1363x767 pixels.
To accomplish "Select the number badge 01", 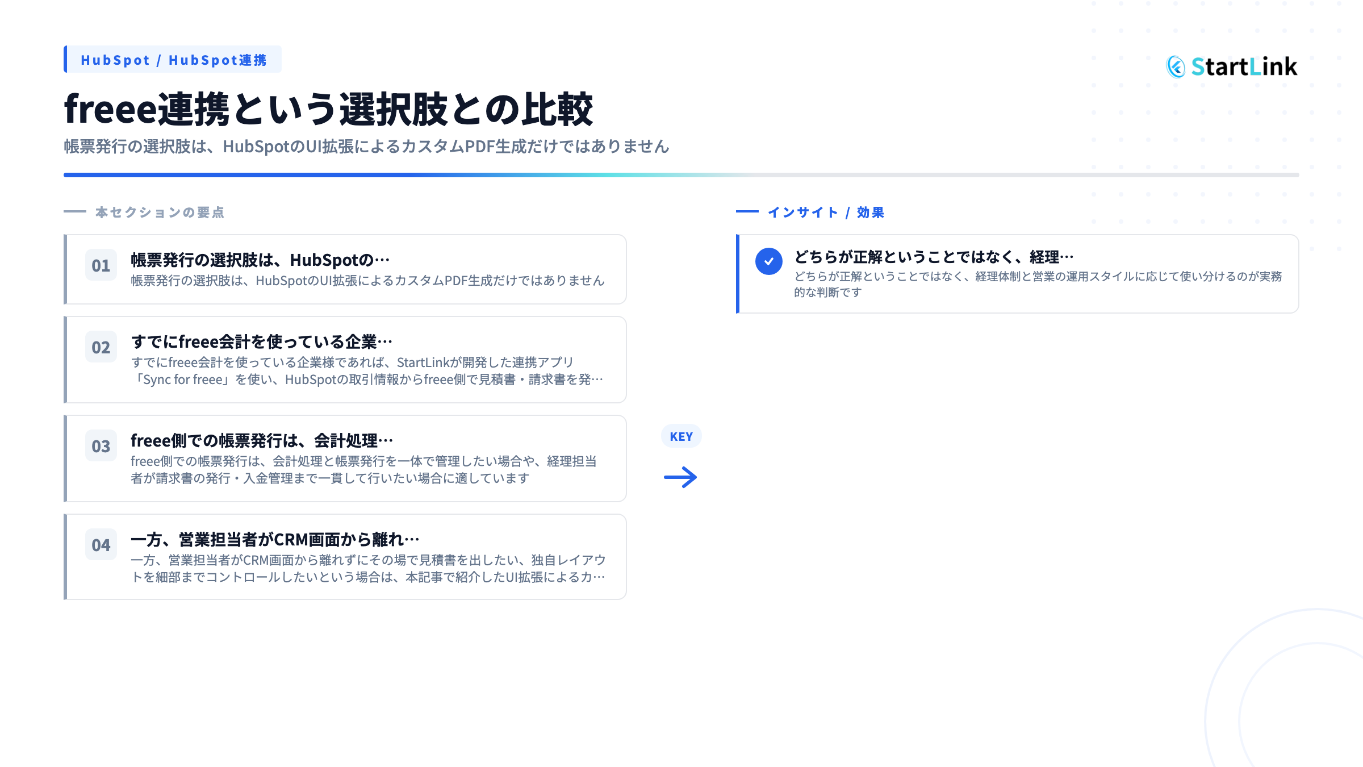I will point(101,265).
